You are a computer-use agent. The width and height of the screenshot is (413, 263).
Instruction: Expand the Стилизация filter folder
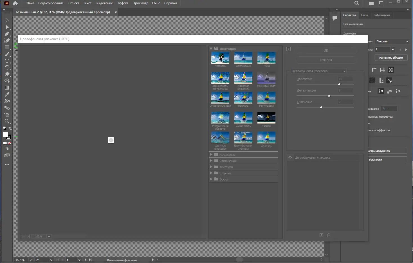[211, 161]
